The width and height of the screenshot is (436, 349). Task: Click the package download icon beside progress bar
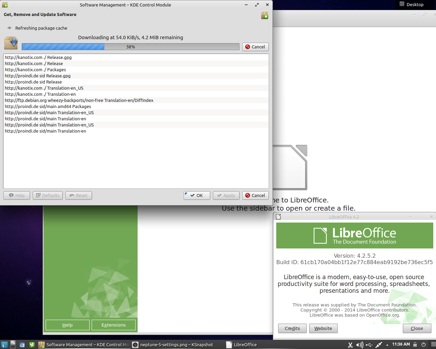pyautogui.click(x=11, y=43)
